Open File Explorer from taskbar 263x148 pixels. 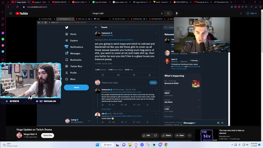coord(130,145)
